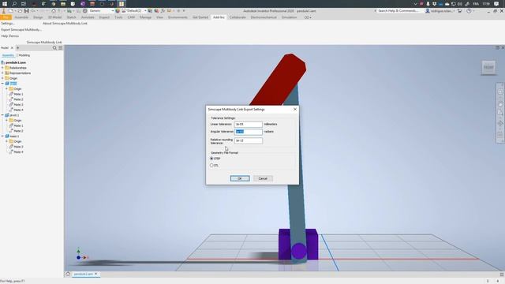The width and height of the screenshot is (505, 284).
Task: Click the FRONT face of the ViewCube
Action: click(488, 67)
